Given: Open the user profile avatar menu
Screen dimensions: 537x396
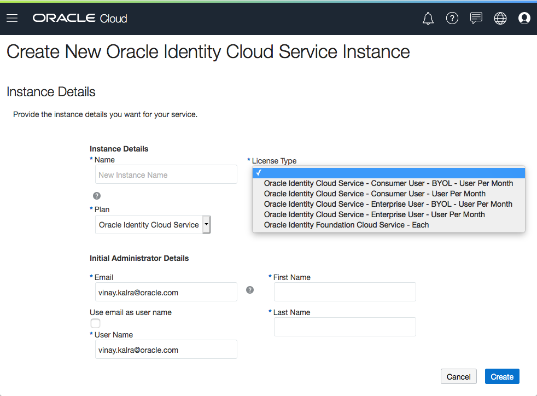Looking at the screenshot, I should [x=524, y=19].
